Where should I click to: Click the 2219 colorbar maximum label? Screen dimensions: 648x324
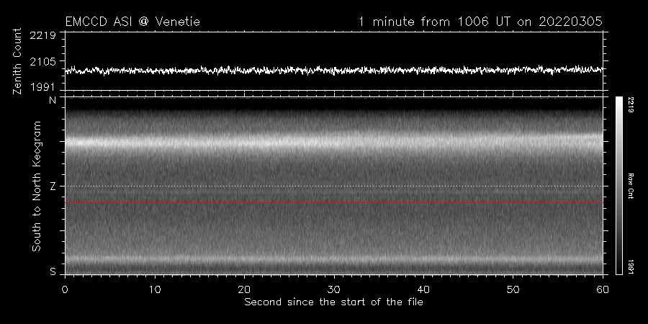[630, 105]
